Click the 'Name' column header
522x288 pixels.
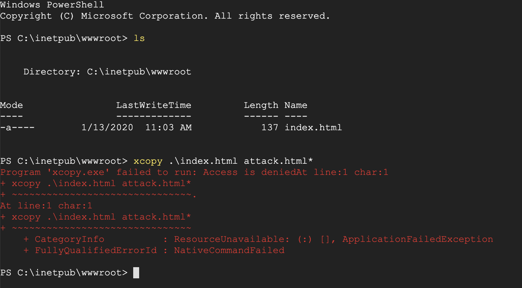click(296, 105)
